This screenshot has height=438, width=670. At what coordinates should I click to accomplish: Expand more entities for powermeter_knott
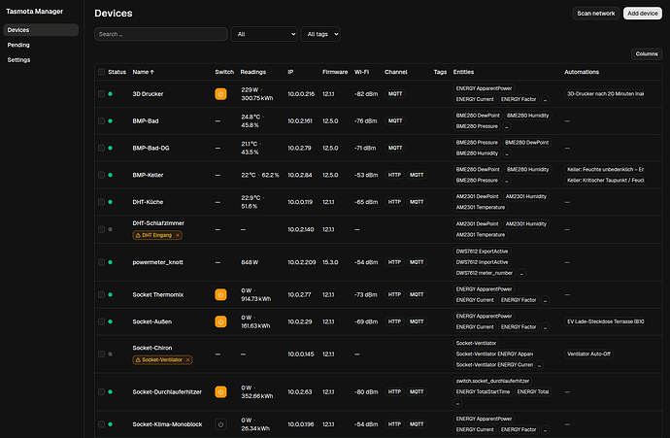521,273
